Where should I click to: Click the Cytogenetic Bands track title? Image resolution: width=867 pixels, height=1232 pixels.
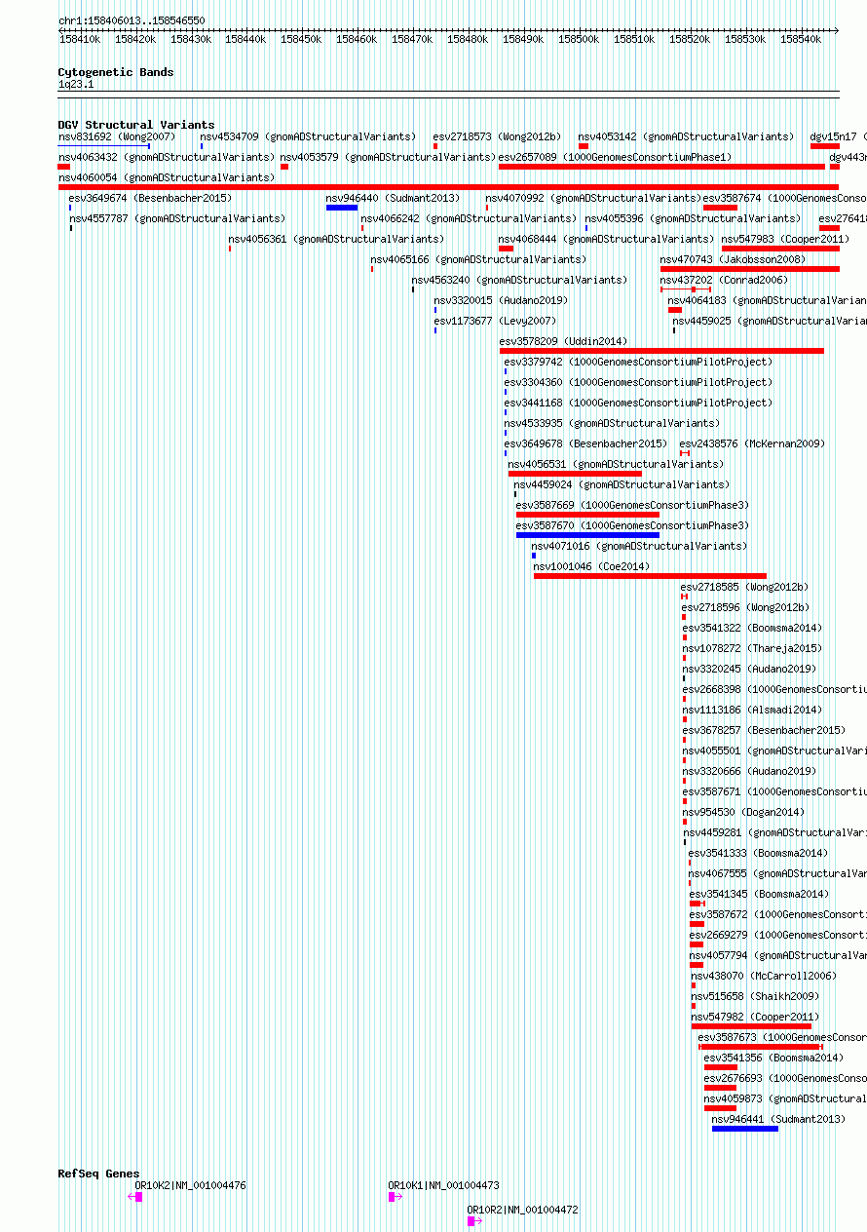click(116, 72)
